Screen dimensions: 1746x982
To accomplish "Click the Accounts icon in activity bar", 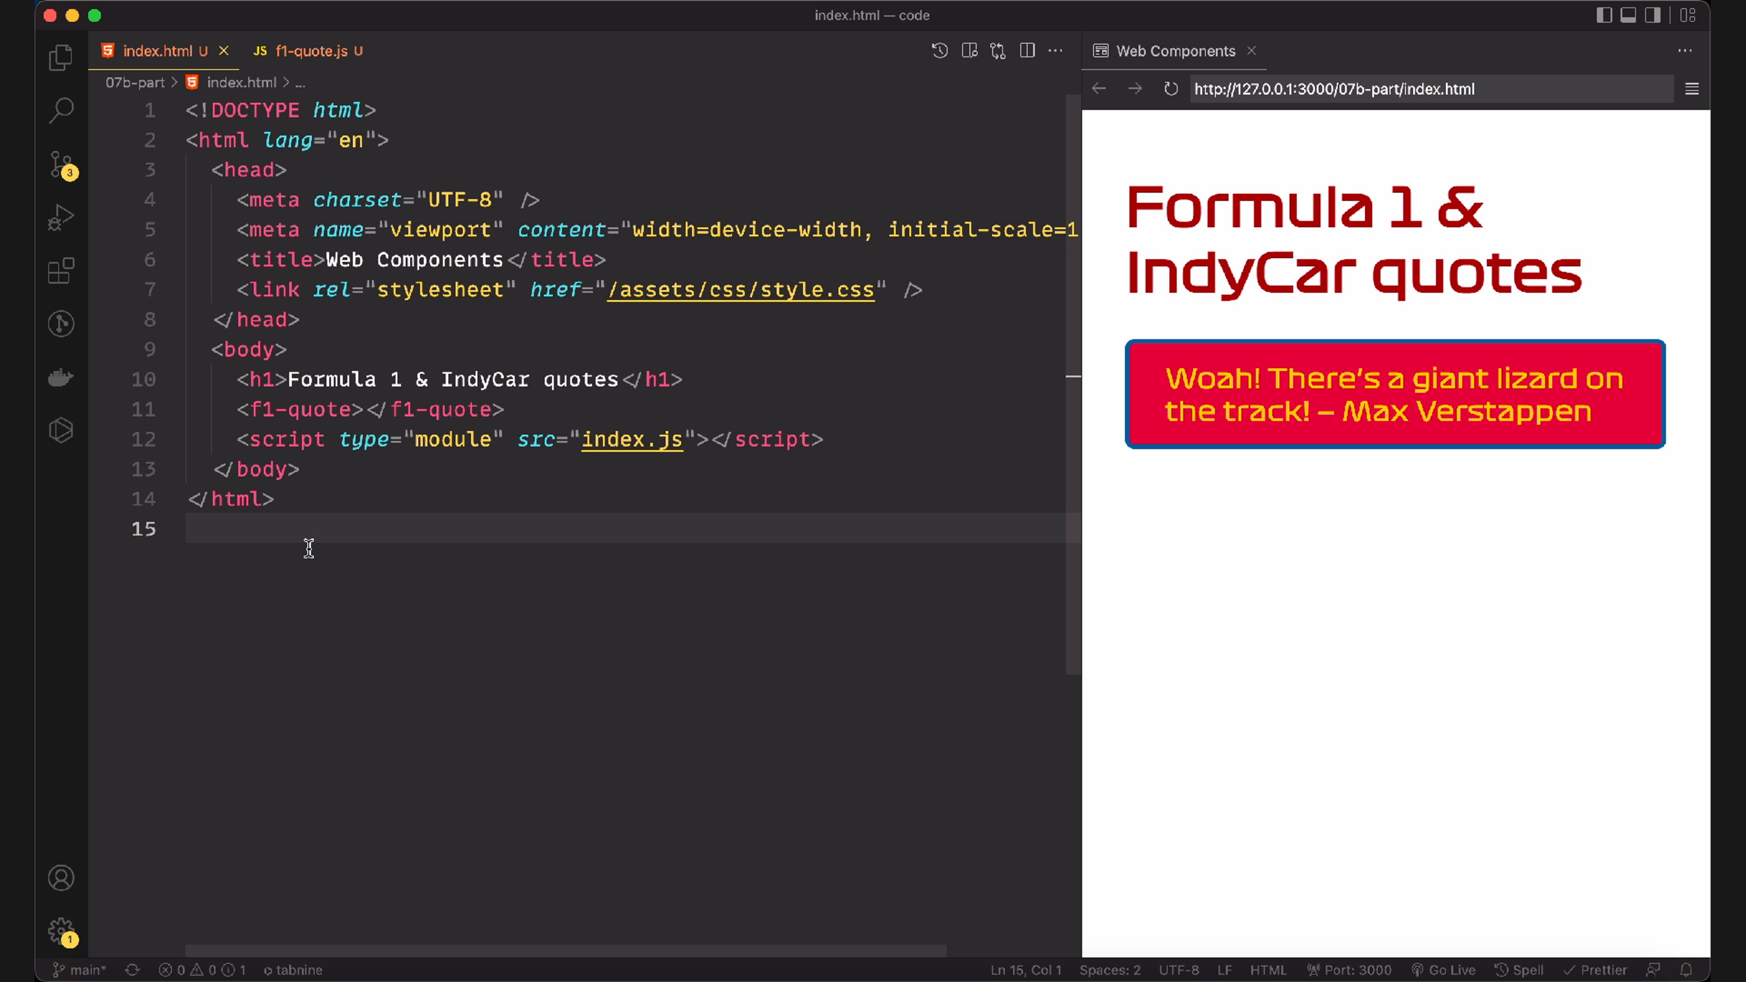I will click(61, 878).
